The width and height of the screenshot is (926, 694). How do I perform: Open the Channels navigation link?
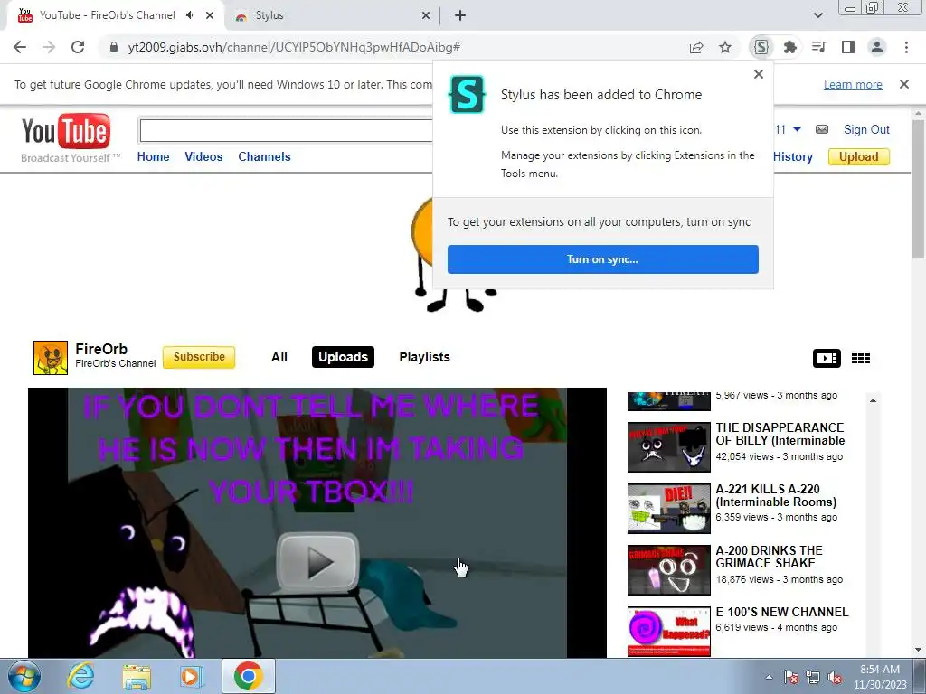(x=264, y=156)
